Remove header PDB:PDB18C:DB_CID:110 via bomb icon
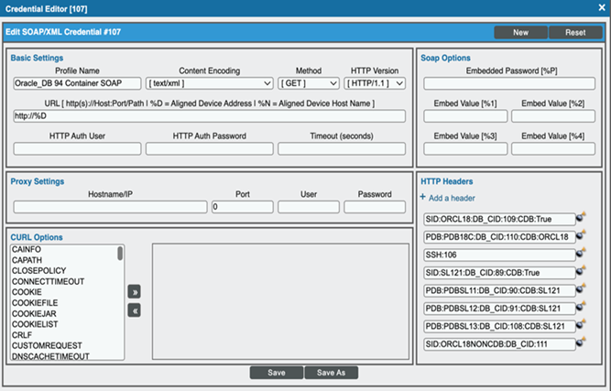 (581, 234)
